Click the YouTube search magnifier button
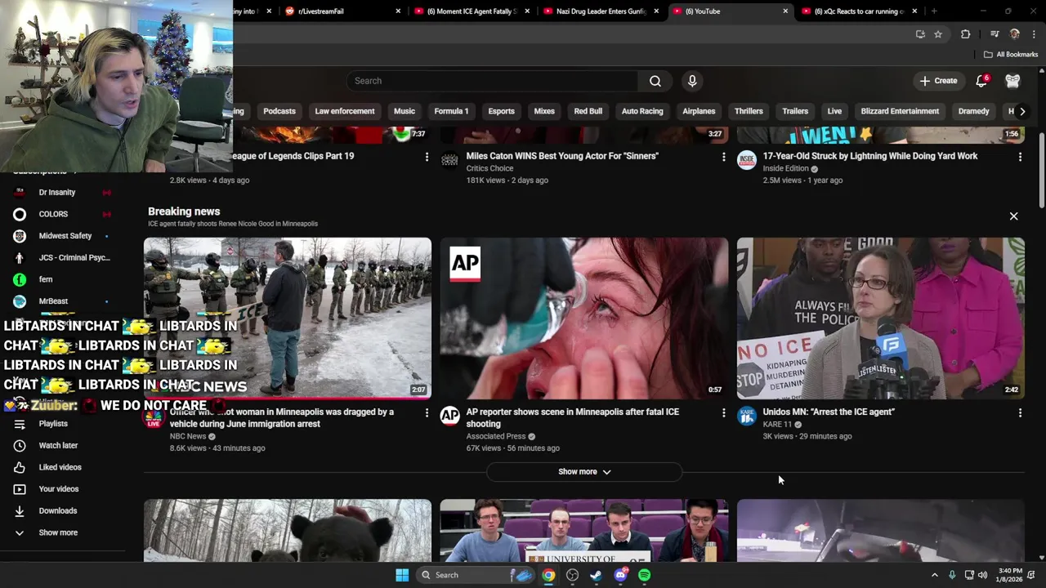The width and height of the screenshot is (1046, 588). [x=655, y=81]
